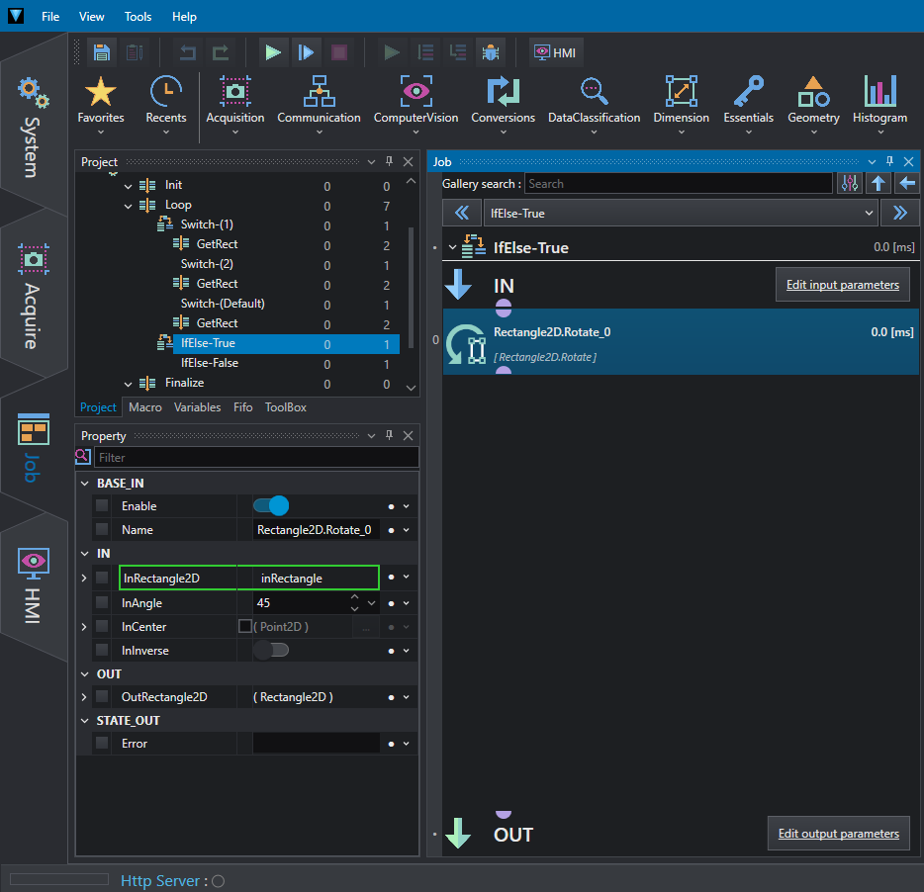Tick the InCenter Point2D value checkbox
The image size is (924, 892).
tap(245, 626)
